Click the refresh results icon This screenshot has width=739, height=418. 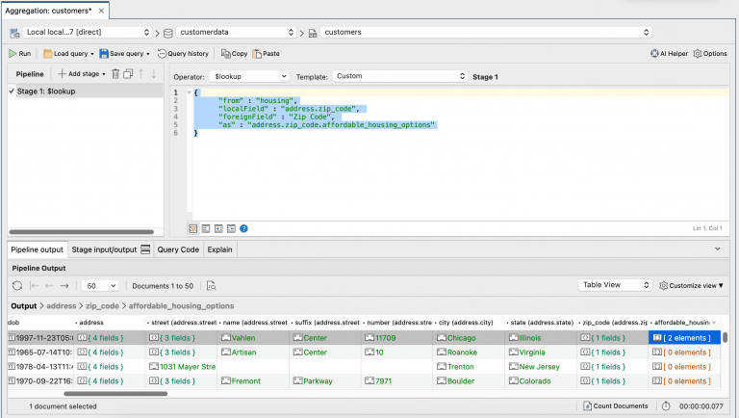[16, 286]
